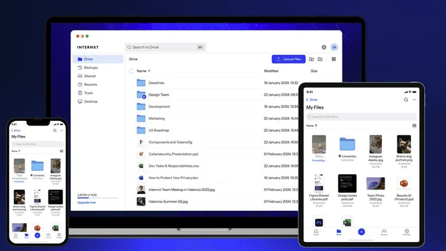Click folder icon right of Upload files button
The image size is (446, 251).
tap(311, 59)
